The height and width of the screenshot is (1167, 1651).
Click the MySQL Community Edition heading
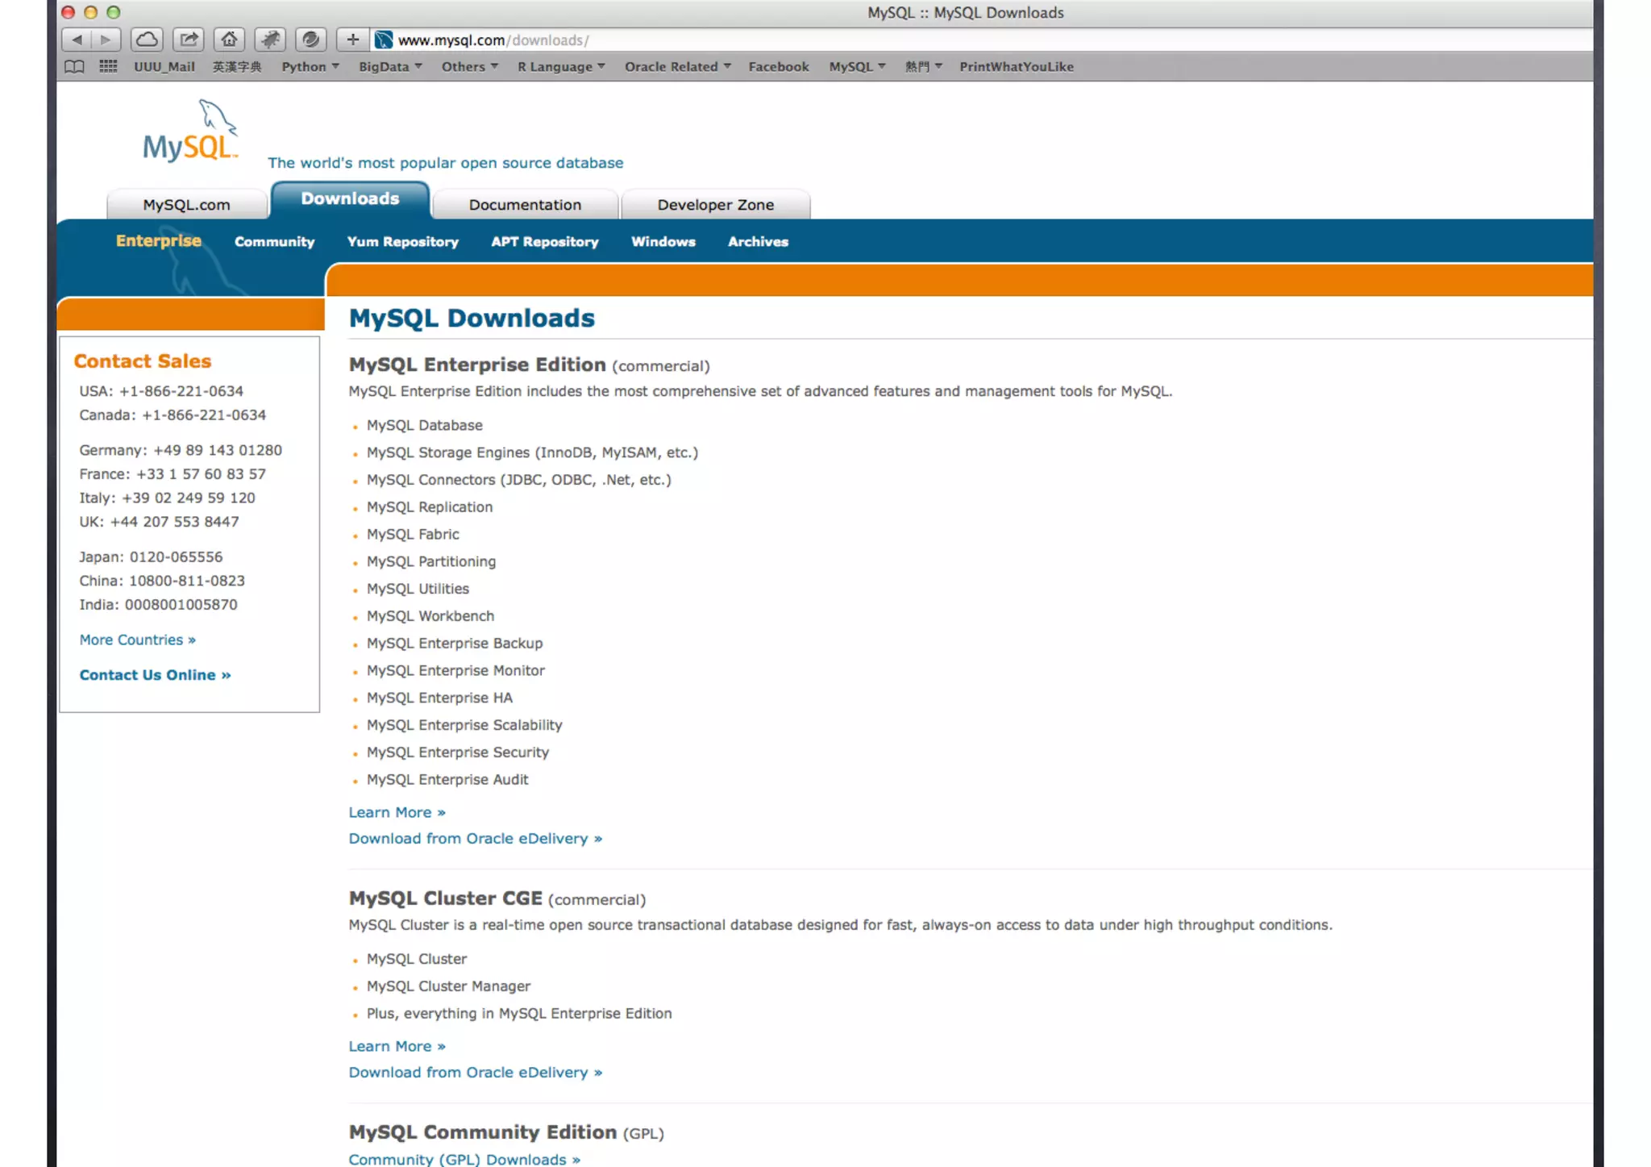[483, 1132]
